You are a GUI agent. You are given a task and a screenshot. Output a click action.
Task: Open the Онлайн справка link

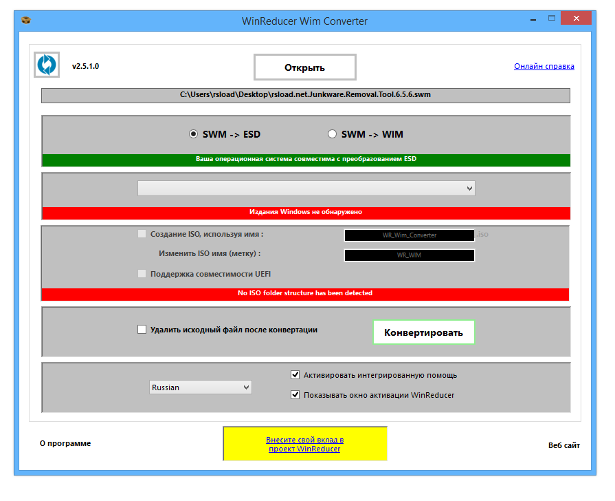[544, 66]
